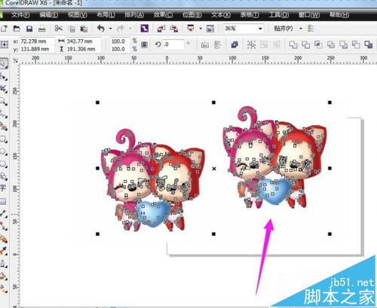This screenshot has height=308, width=377.
Task: Click the right cartoon fox couple image
Action: click(274, 157)
